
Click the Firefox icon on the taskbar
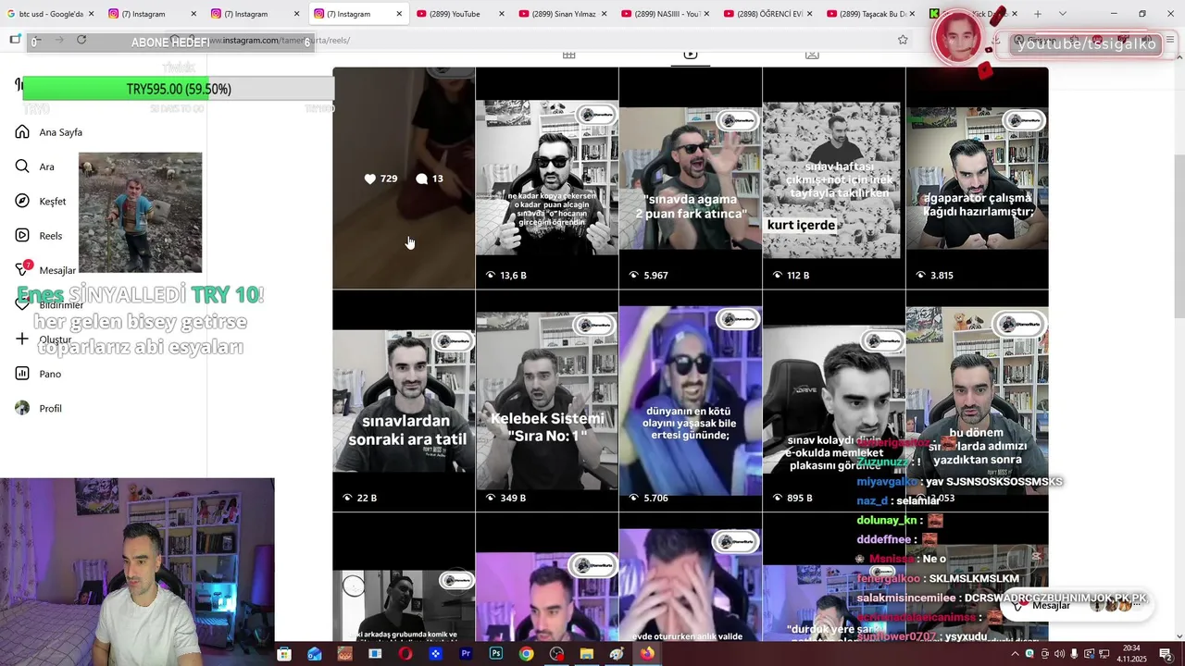(647, 654)
